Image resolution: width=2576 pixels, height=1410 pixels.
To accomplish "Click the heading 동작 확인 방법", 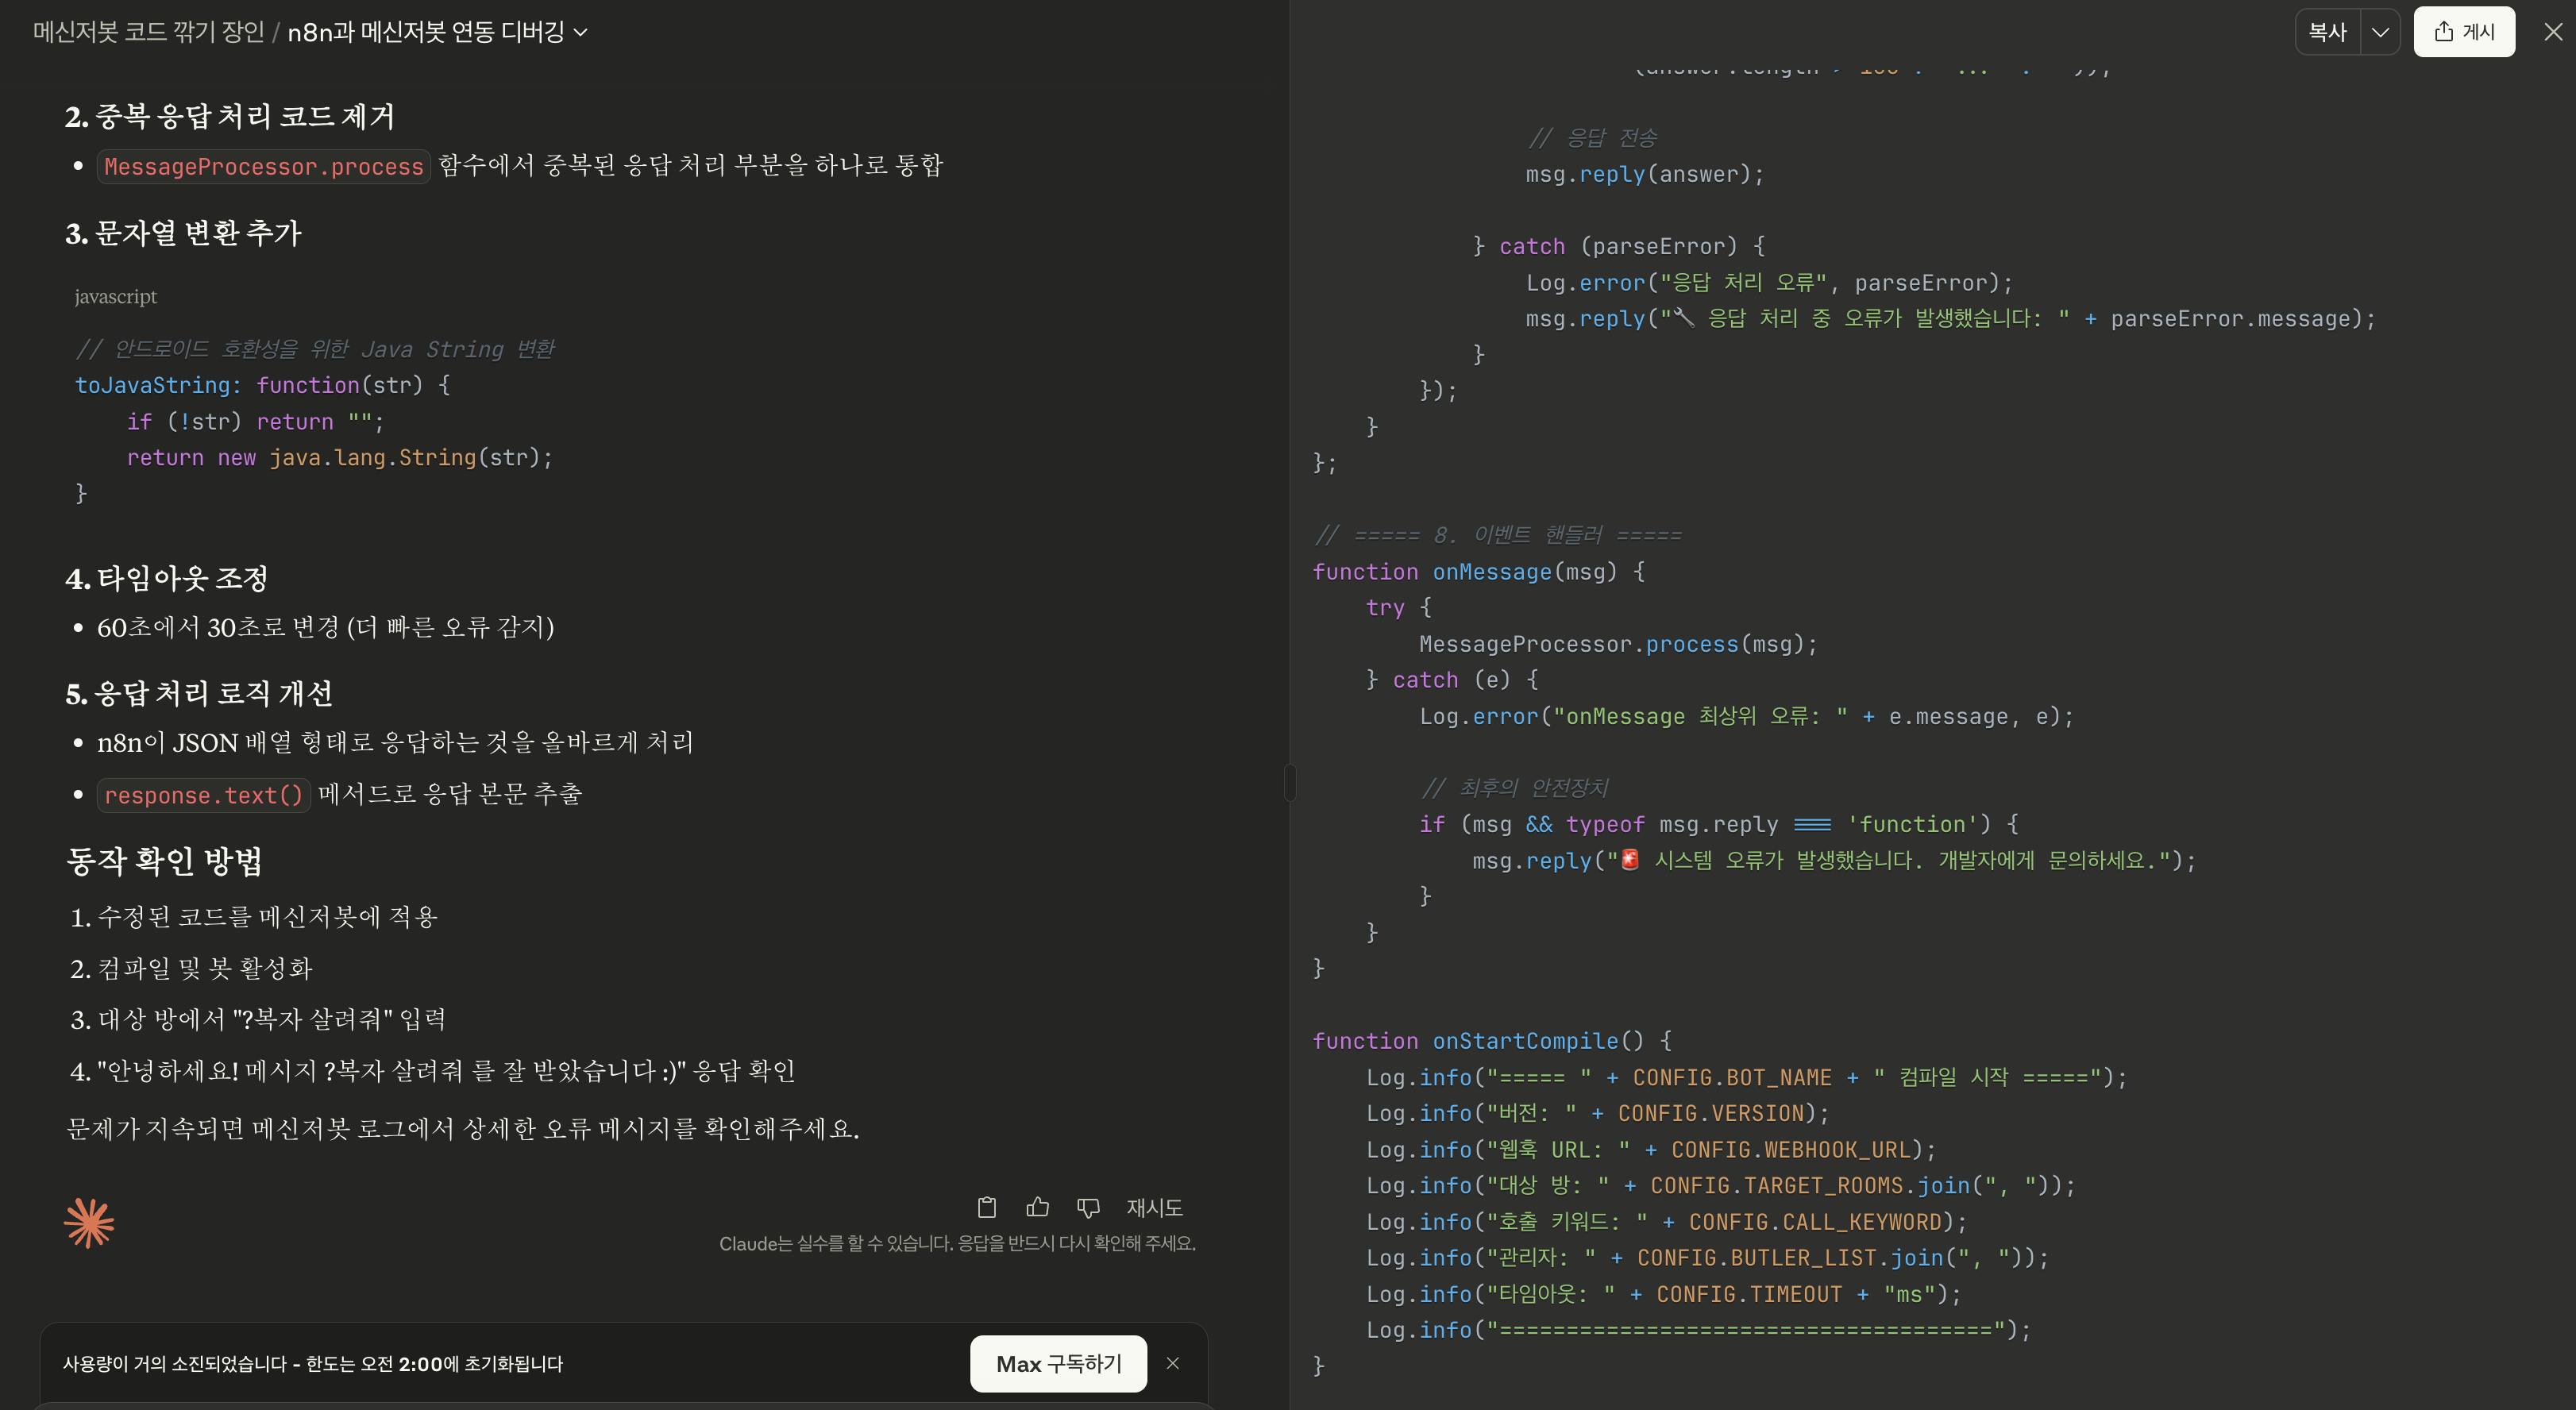I will coord(164,861).
